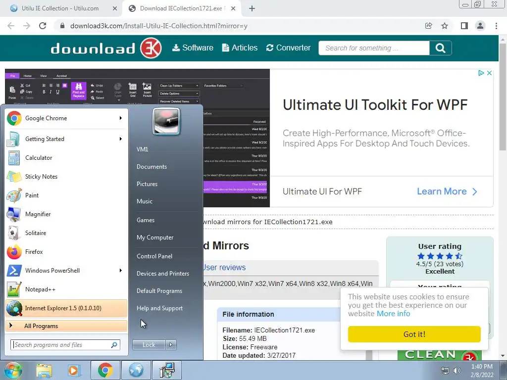Open Documents in Start menu

[x=152, y=167]
